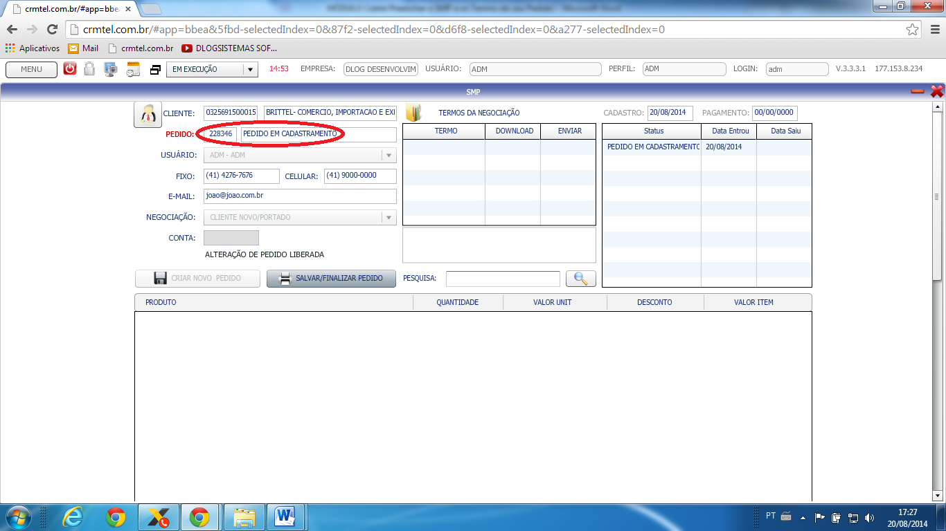Click the Action Center flag tray icon
The width and height of the screenshot is (946, 531).
click(820, 517)
